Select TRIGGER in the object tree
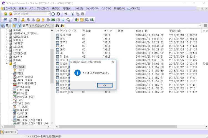This screenshot has width=208, height=138. point(22,107)
